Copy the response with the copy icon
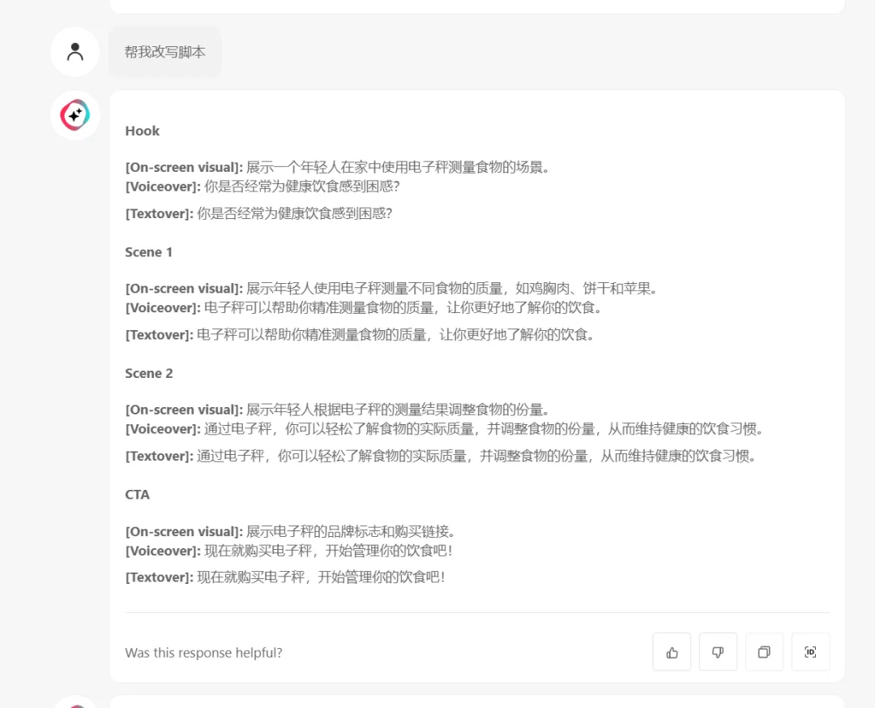The width and height of the screenshot is (875, 708). pyautogui.click(x=765, y=651)
